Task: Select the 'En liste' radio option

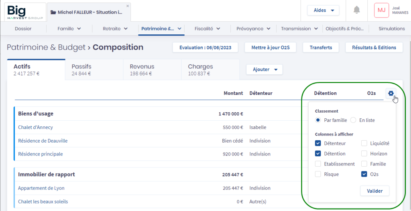Action: [x=353, y=120]
